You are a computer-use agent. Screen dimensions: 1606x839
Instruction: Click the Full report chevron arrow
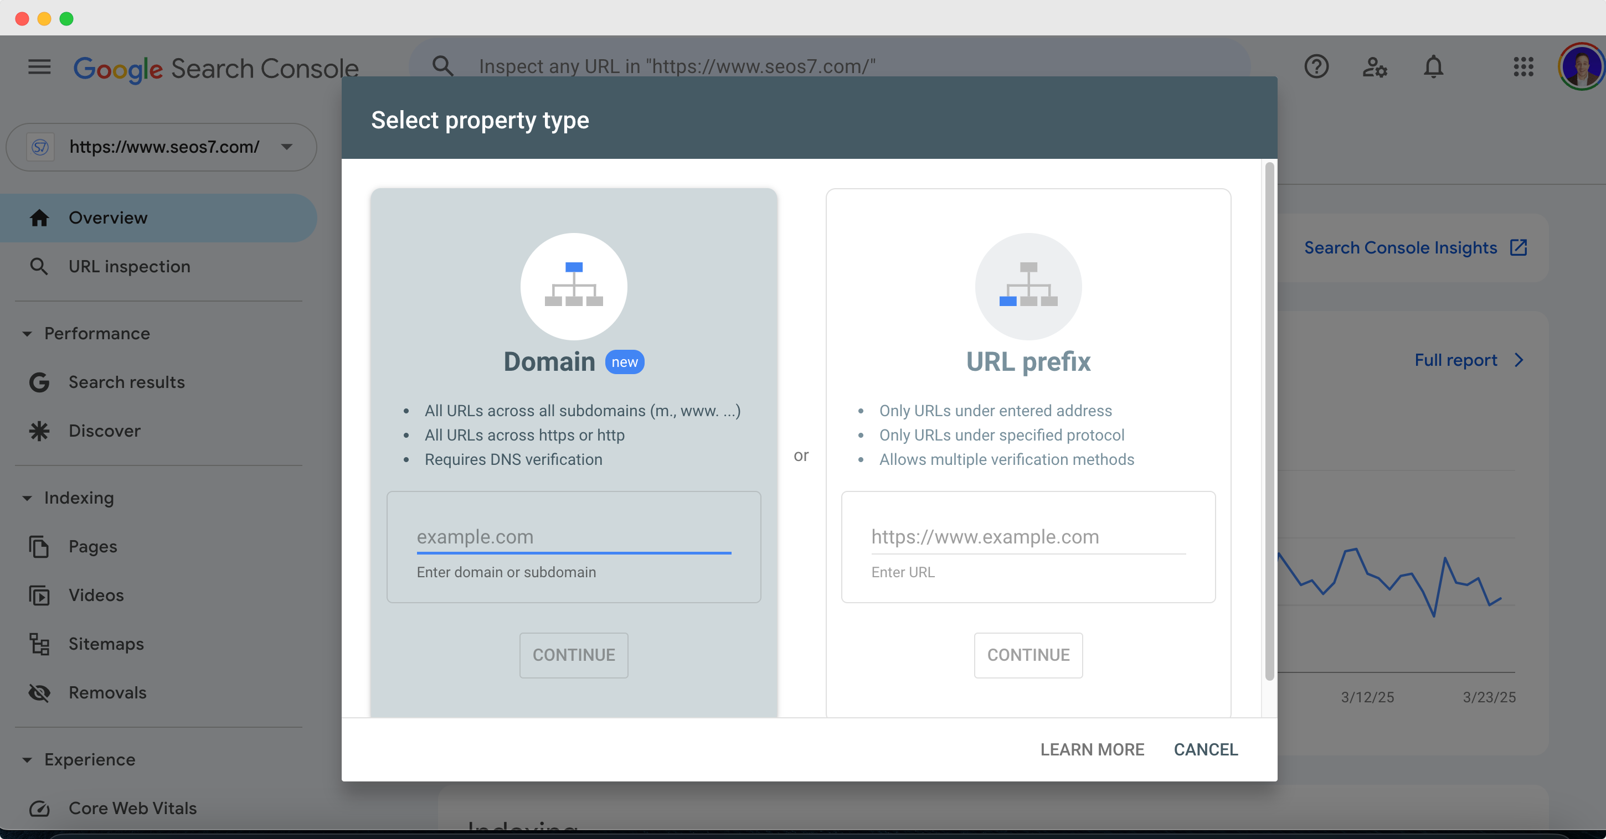point(1520,360)
